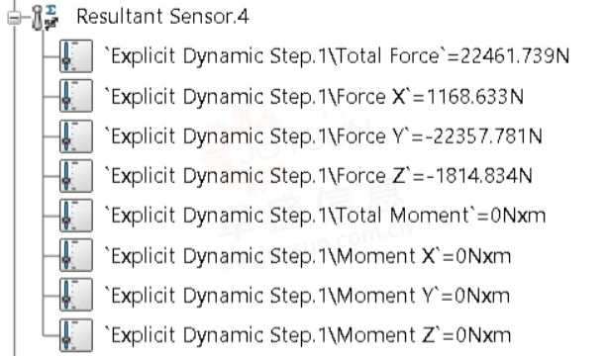Select the Force X=1168.633N entry

tap(314, 97)
